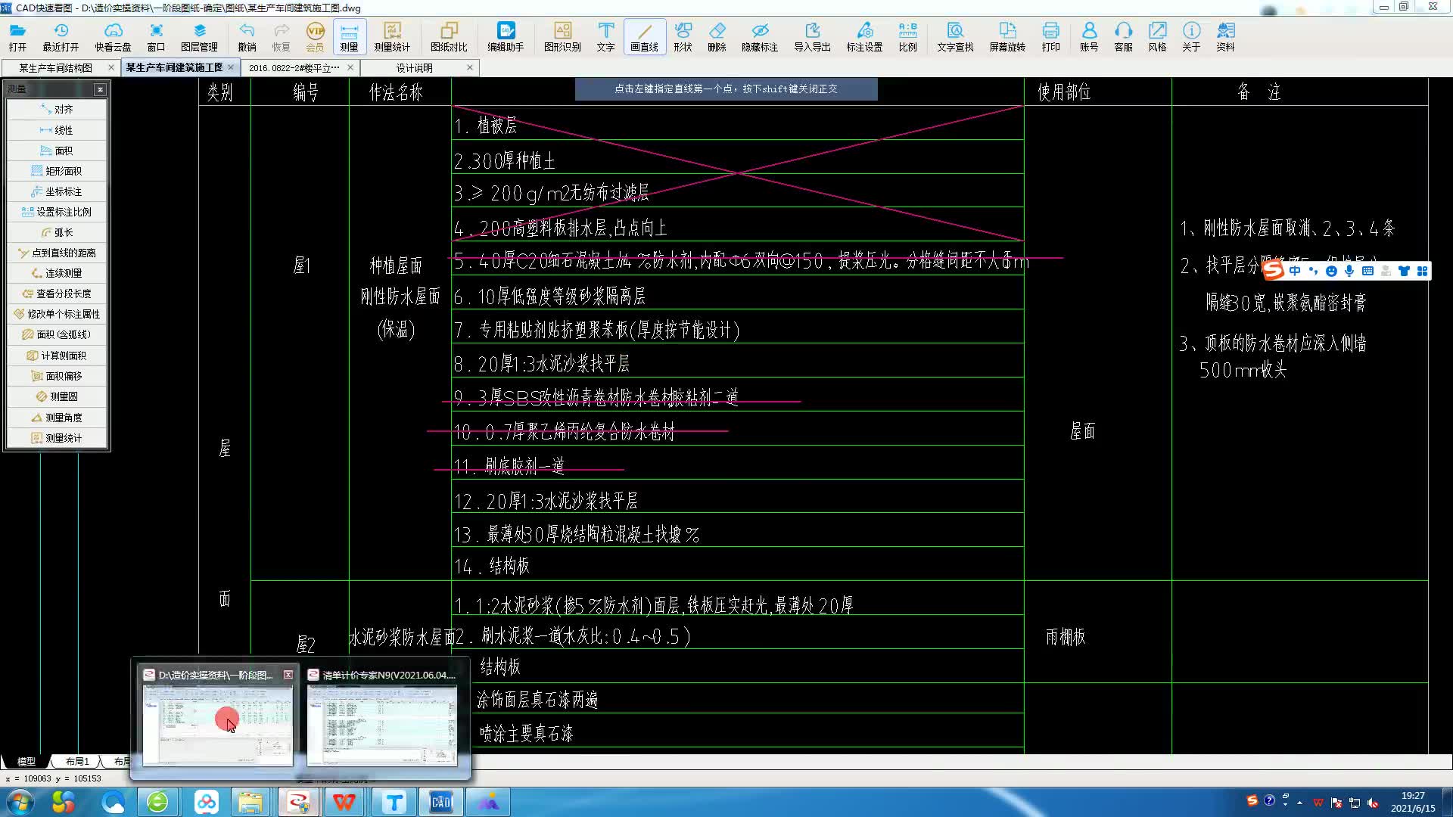Click Windows Start button
The image size is (1453, 817).
[20, 802]
